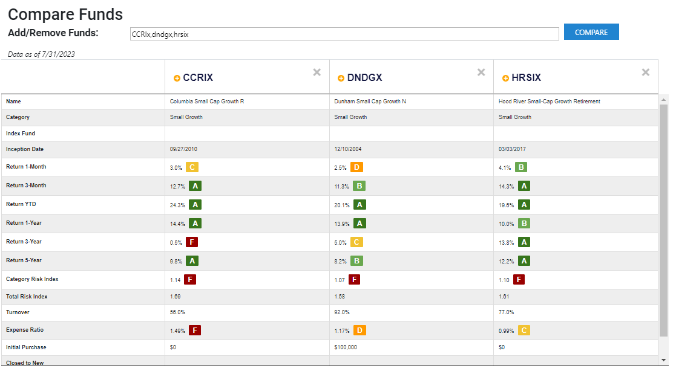Remove the DNDGX fund column
This screenshot has height=374, width=673.
(x=481, y=73)
